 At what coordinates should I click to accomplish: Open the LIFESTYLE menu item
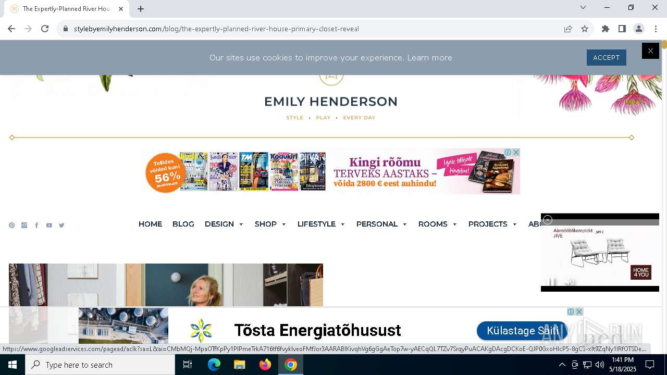point(316,224)
